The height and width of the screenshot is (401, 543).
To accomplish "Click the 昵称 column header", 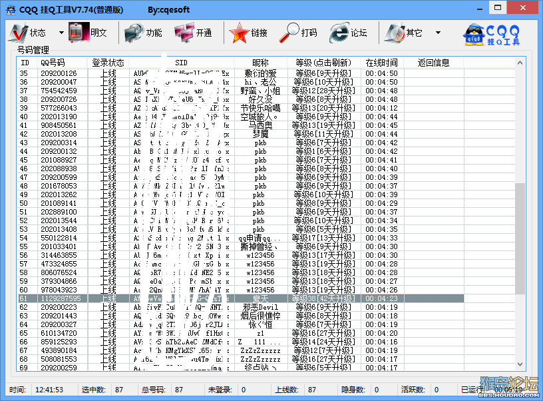I will [260, 63].
